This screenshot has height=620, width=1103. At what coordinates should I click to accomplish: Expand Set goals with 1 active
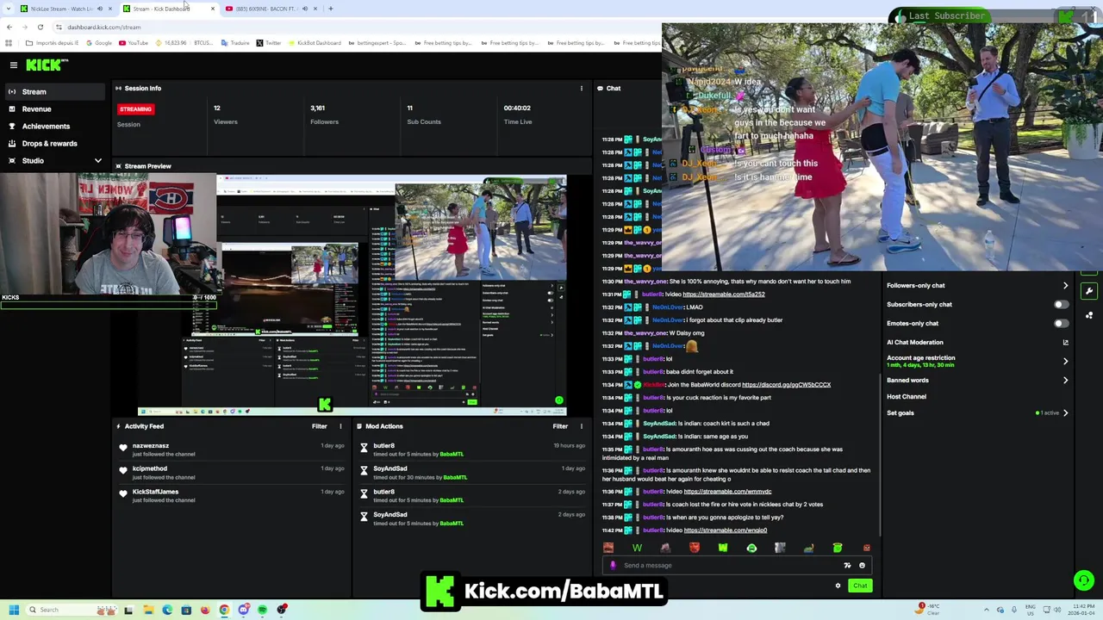[1065, 412]
